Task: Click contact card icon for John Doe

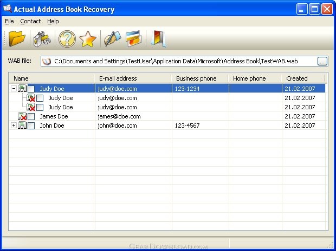Action: (x=22, y=125)
